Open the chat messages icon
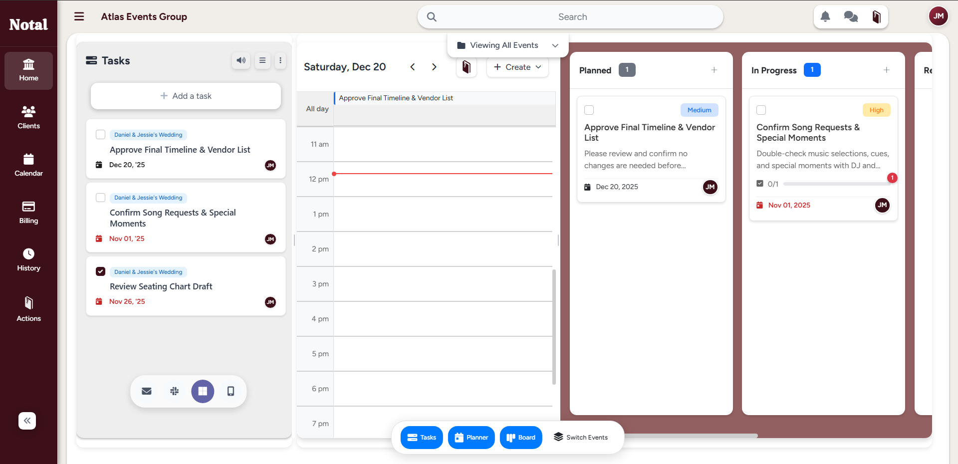 click(851, 17)
